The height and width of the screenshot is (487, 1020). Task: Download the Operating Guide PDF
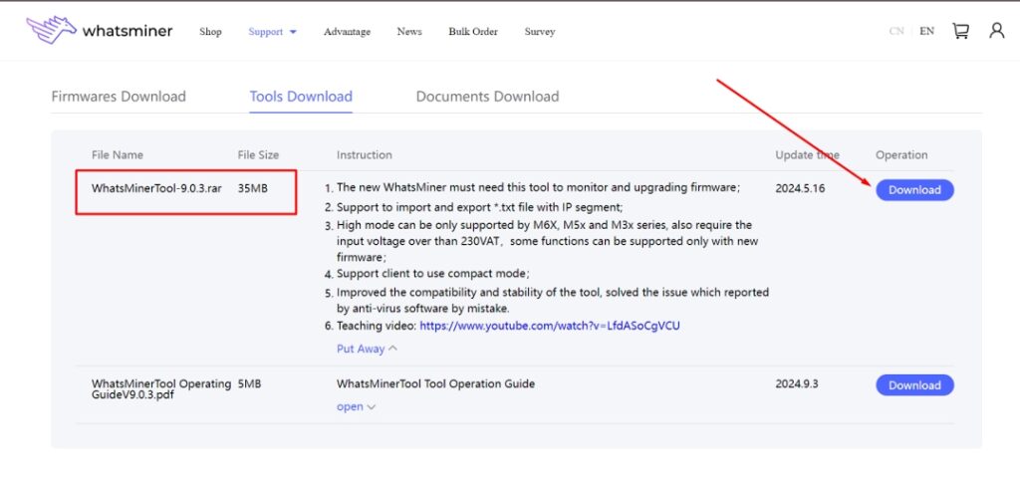[914, 384]
